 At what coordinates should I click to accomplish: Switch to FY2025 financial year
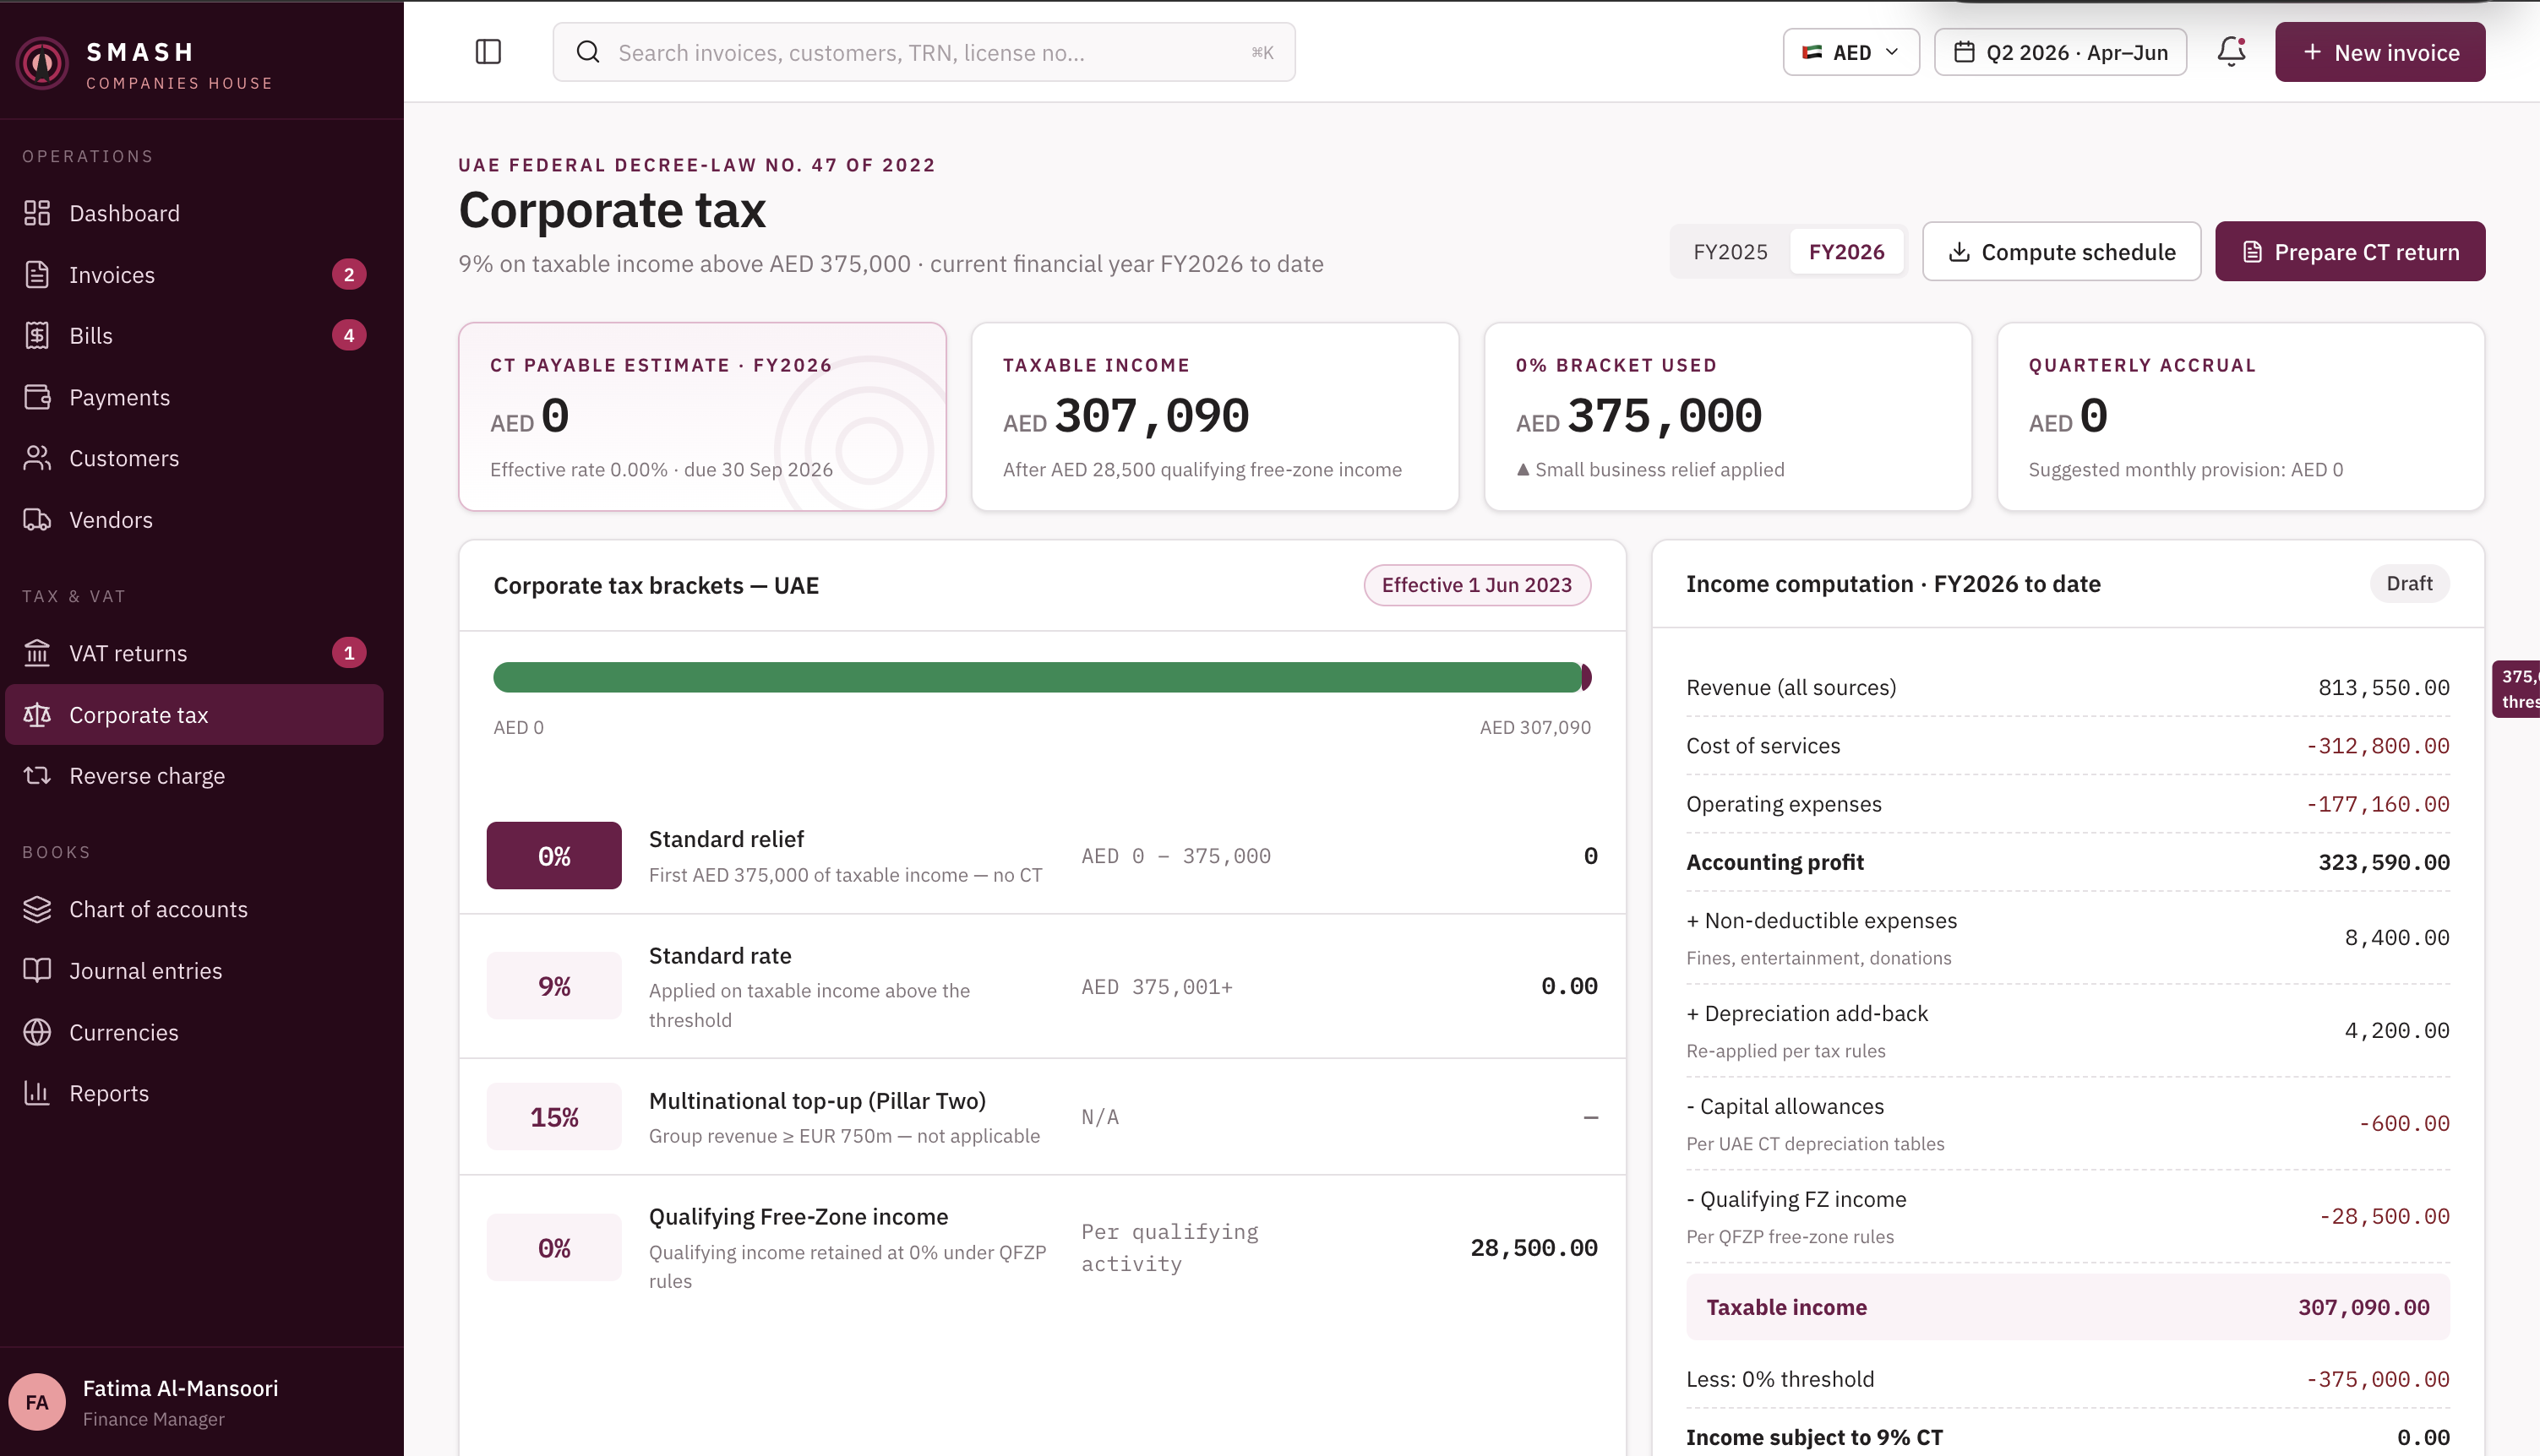tap(1730, 252)
